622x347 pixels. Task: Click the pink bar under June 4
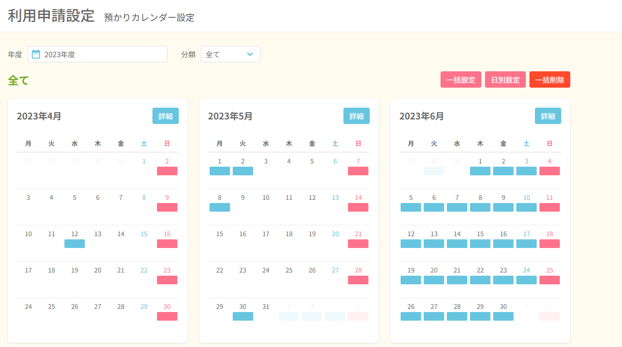[x=549, y=171]
